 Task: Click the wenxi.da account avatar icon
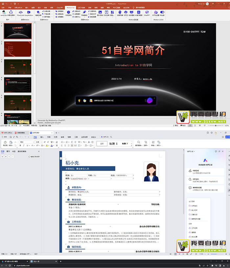click(x=4, y=12)
